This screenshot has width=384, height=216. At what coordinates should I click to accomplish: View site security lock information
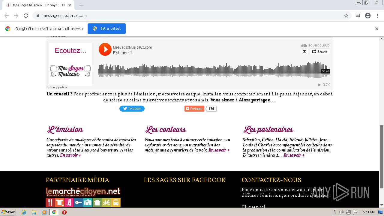[x=37, y=16]
